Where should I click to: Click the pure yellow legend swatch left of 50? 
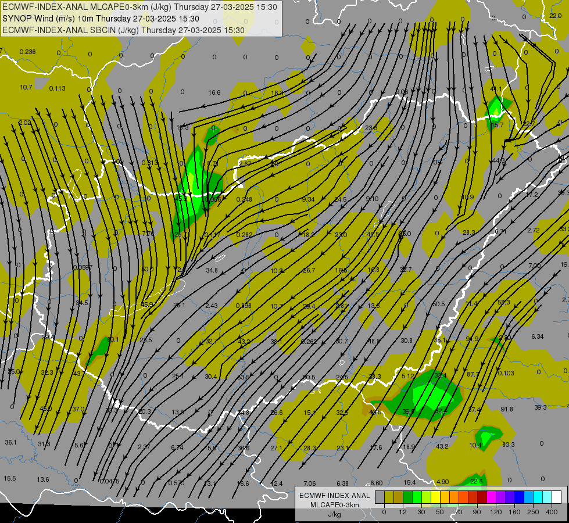coord(435,497)
